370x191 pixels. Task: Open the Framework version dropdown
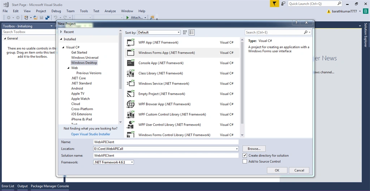pos(114,162)
